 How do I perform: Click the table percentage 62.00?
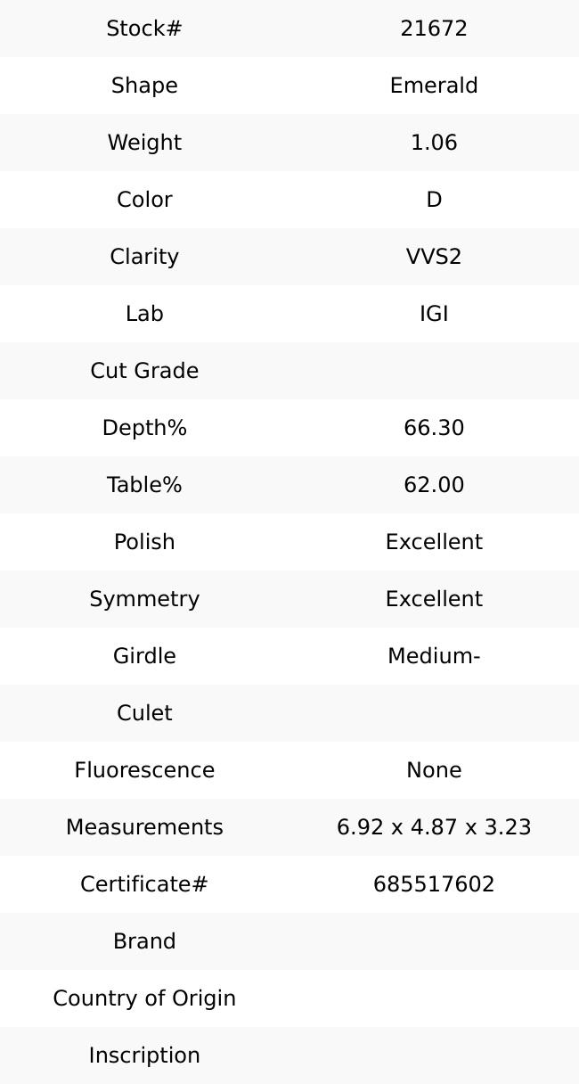pyautogui.click(x=434, y=485)
